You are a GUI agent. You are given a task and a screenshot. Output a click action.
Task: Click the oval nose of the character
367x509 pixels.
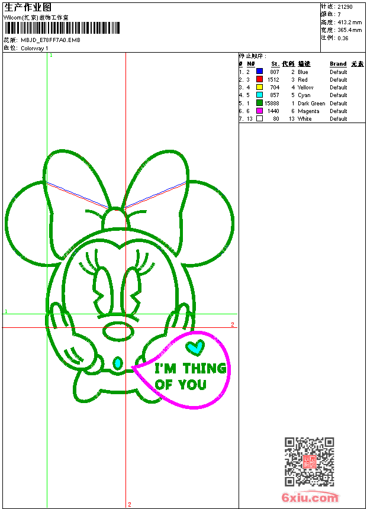(x=118, y=331)
